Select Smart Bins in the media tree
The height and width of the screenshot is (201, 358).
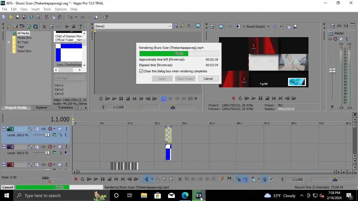click(x=24, y=51)
